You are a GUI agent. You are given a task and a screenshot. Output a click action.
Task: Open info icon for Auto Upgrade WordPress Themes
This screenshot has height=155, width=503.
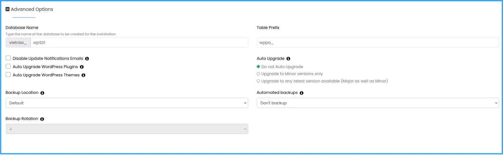tap(83, 75)
